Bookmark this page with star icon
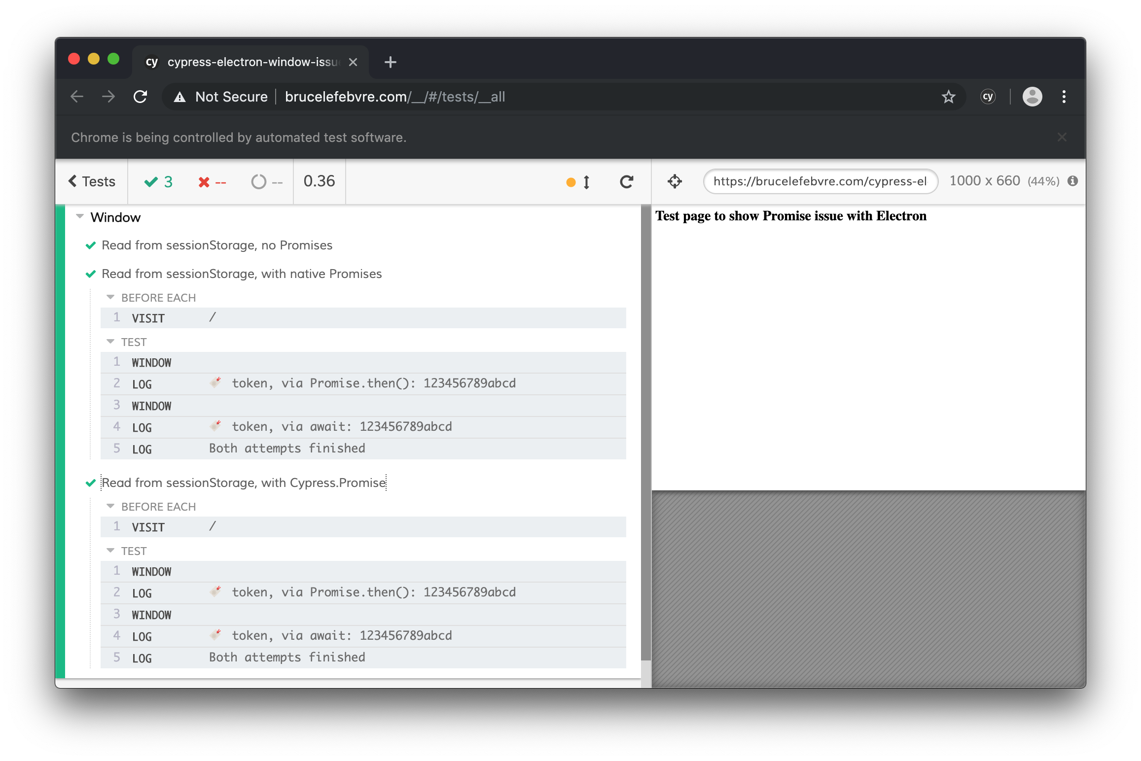 pos(948,97)
